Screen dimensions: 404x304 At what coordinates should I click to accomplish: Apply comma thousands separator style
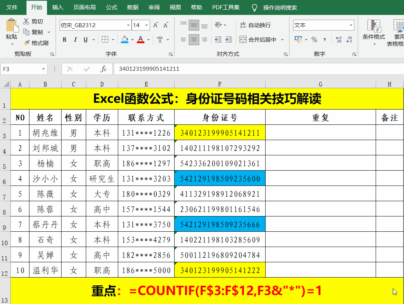(x=325, y=39)
